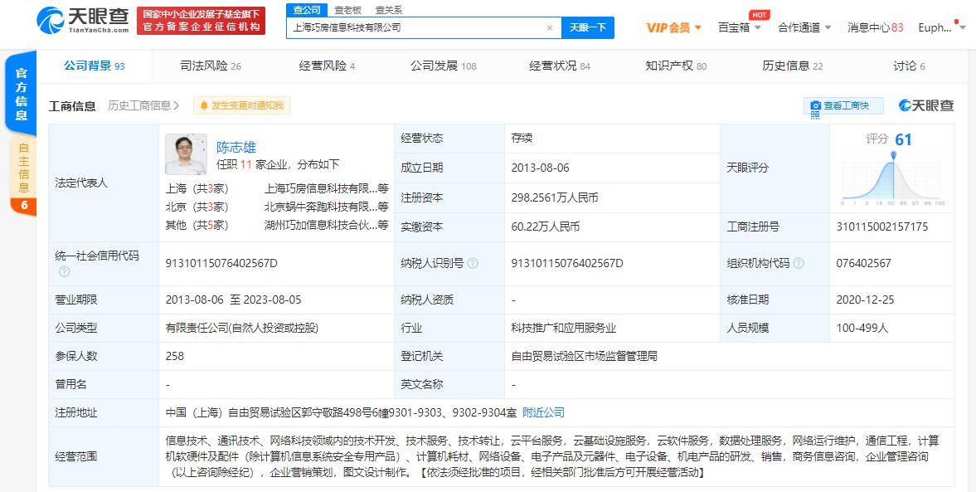Click help icon beside 纳税人识别号
Viewport: 976px width, 492px height.
[x=473, y=264]
